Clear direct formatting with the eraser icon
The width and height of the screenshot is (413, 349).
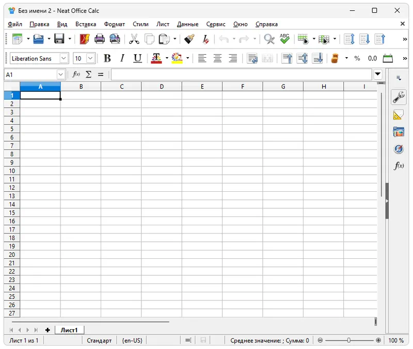coord(205,39)
